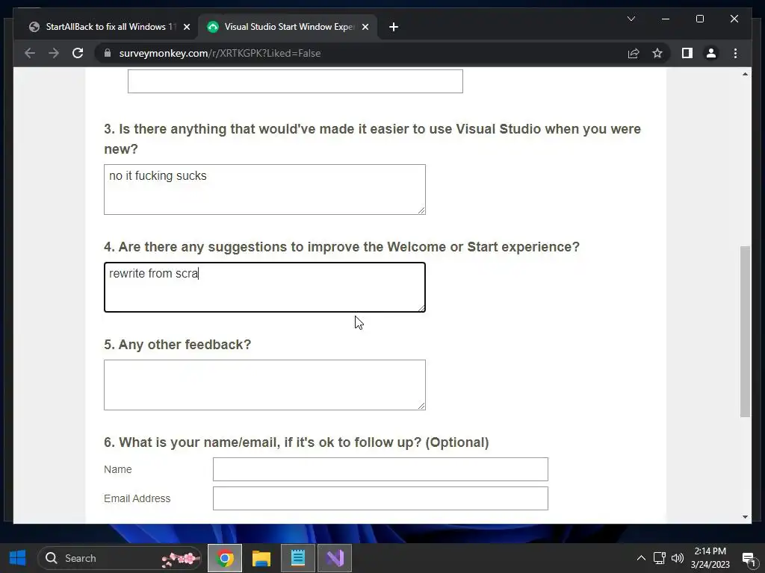Go back to previous page

tap(30, 53)
